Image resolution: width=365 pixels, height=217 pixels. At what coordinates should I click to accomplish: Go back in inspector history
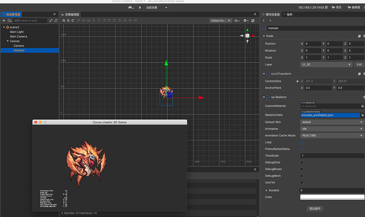pyautogui.click(x=264, y=21)
